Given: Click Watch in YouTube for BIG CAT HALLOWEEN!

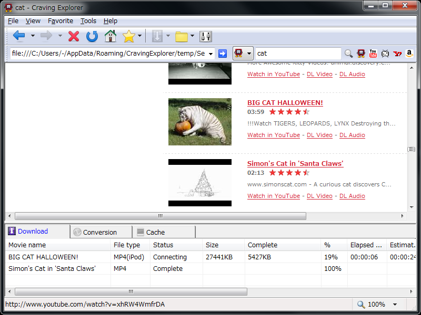Looking at the screenshot, I should pos(274,135).
